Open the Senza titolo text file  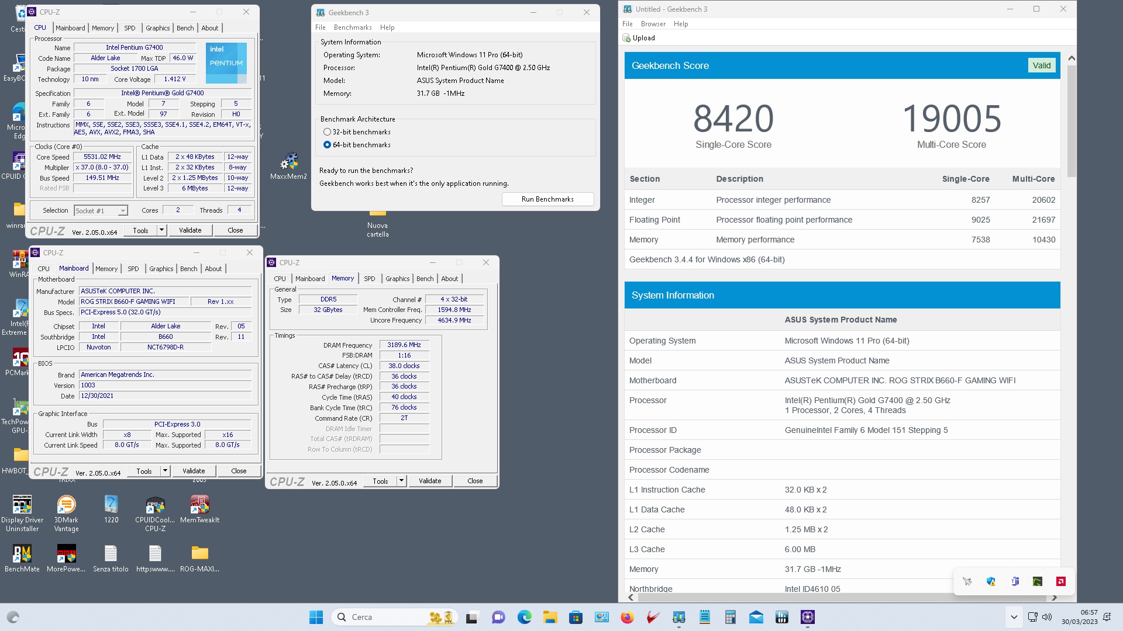(111, 558)
